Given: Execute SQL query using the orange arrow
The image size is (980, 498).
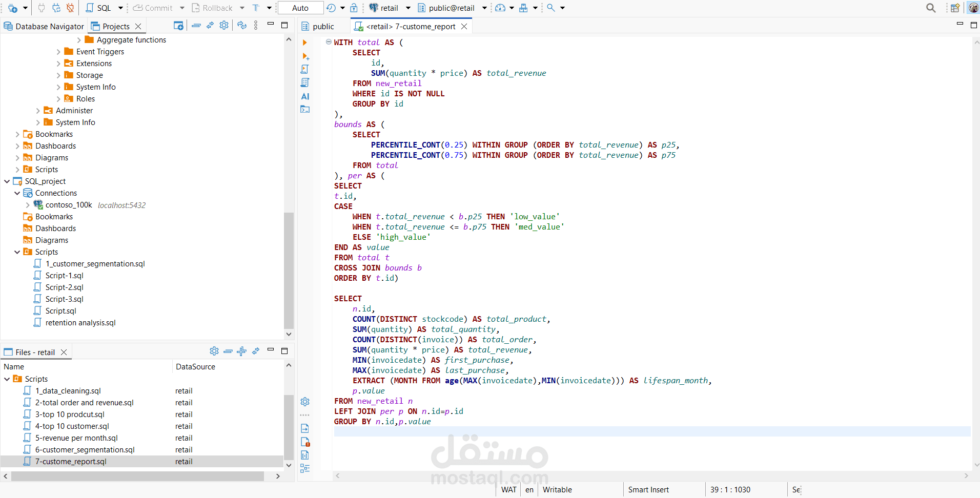Looking at the screenshot, I should (305, 43).
